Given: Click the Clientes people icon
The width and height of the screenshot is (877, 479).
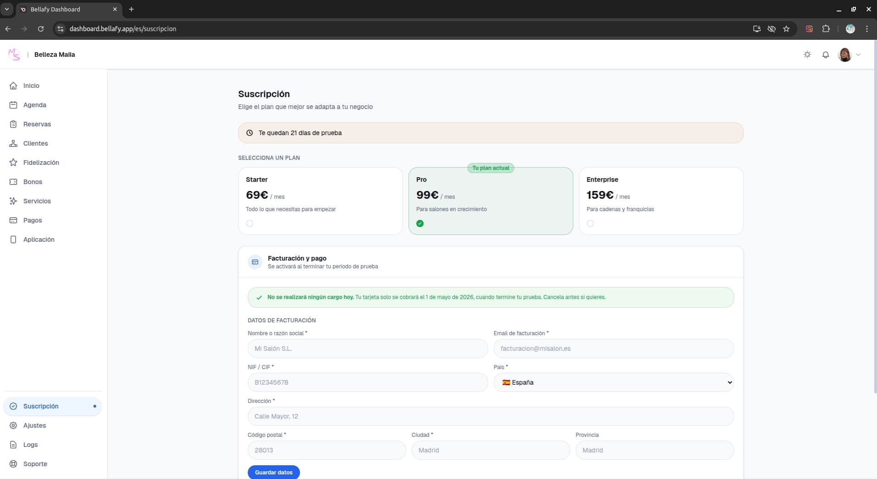Looking at the screenshot, I should tap(13, 143).
